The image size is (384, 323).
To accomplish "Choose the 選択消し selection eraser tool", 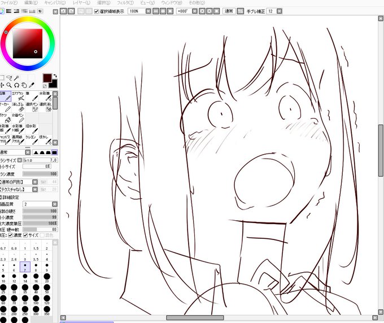I will point(45,107).
